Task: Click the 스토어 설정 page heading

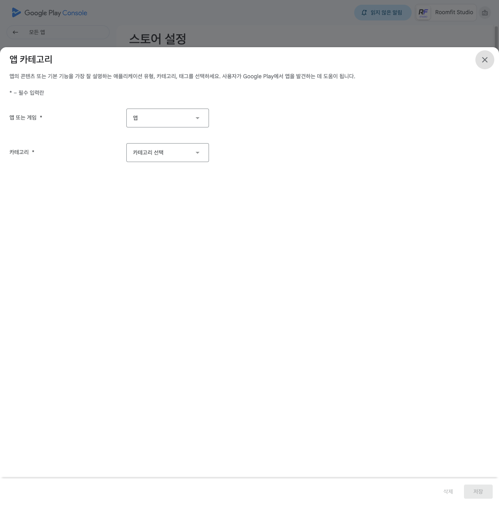Action: pos(157,39)
